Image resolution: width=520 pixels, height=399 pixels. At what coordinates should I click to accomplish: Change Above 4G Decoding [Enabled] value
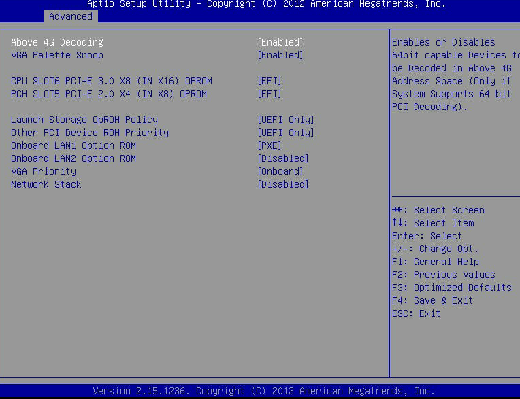click(x=280, y=42)
